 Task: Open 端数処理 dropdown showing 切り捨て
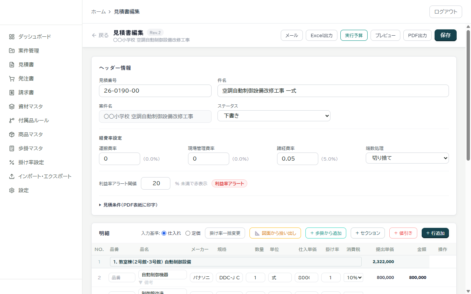tap(407, 158)
